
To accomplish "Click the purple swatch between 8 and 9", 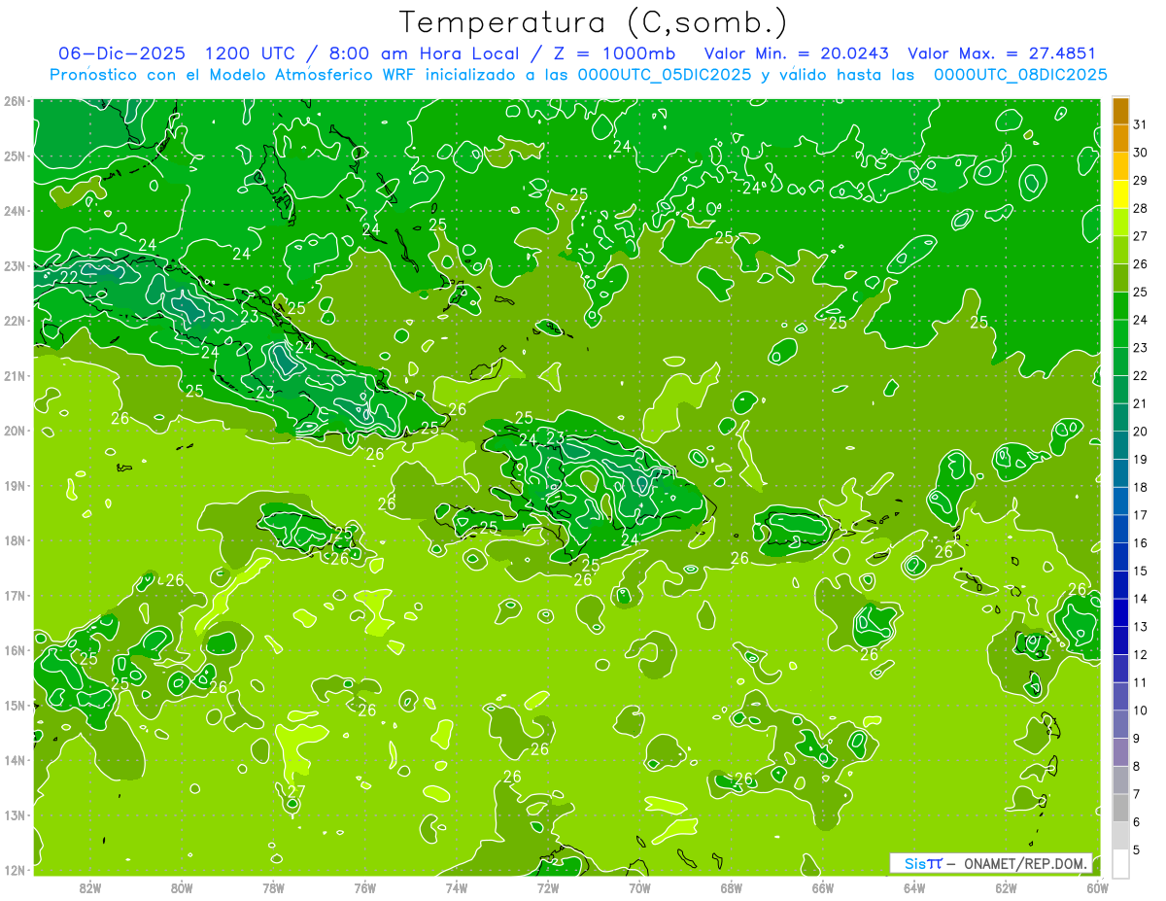I will (x=1120, y=752).
